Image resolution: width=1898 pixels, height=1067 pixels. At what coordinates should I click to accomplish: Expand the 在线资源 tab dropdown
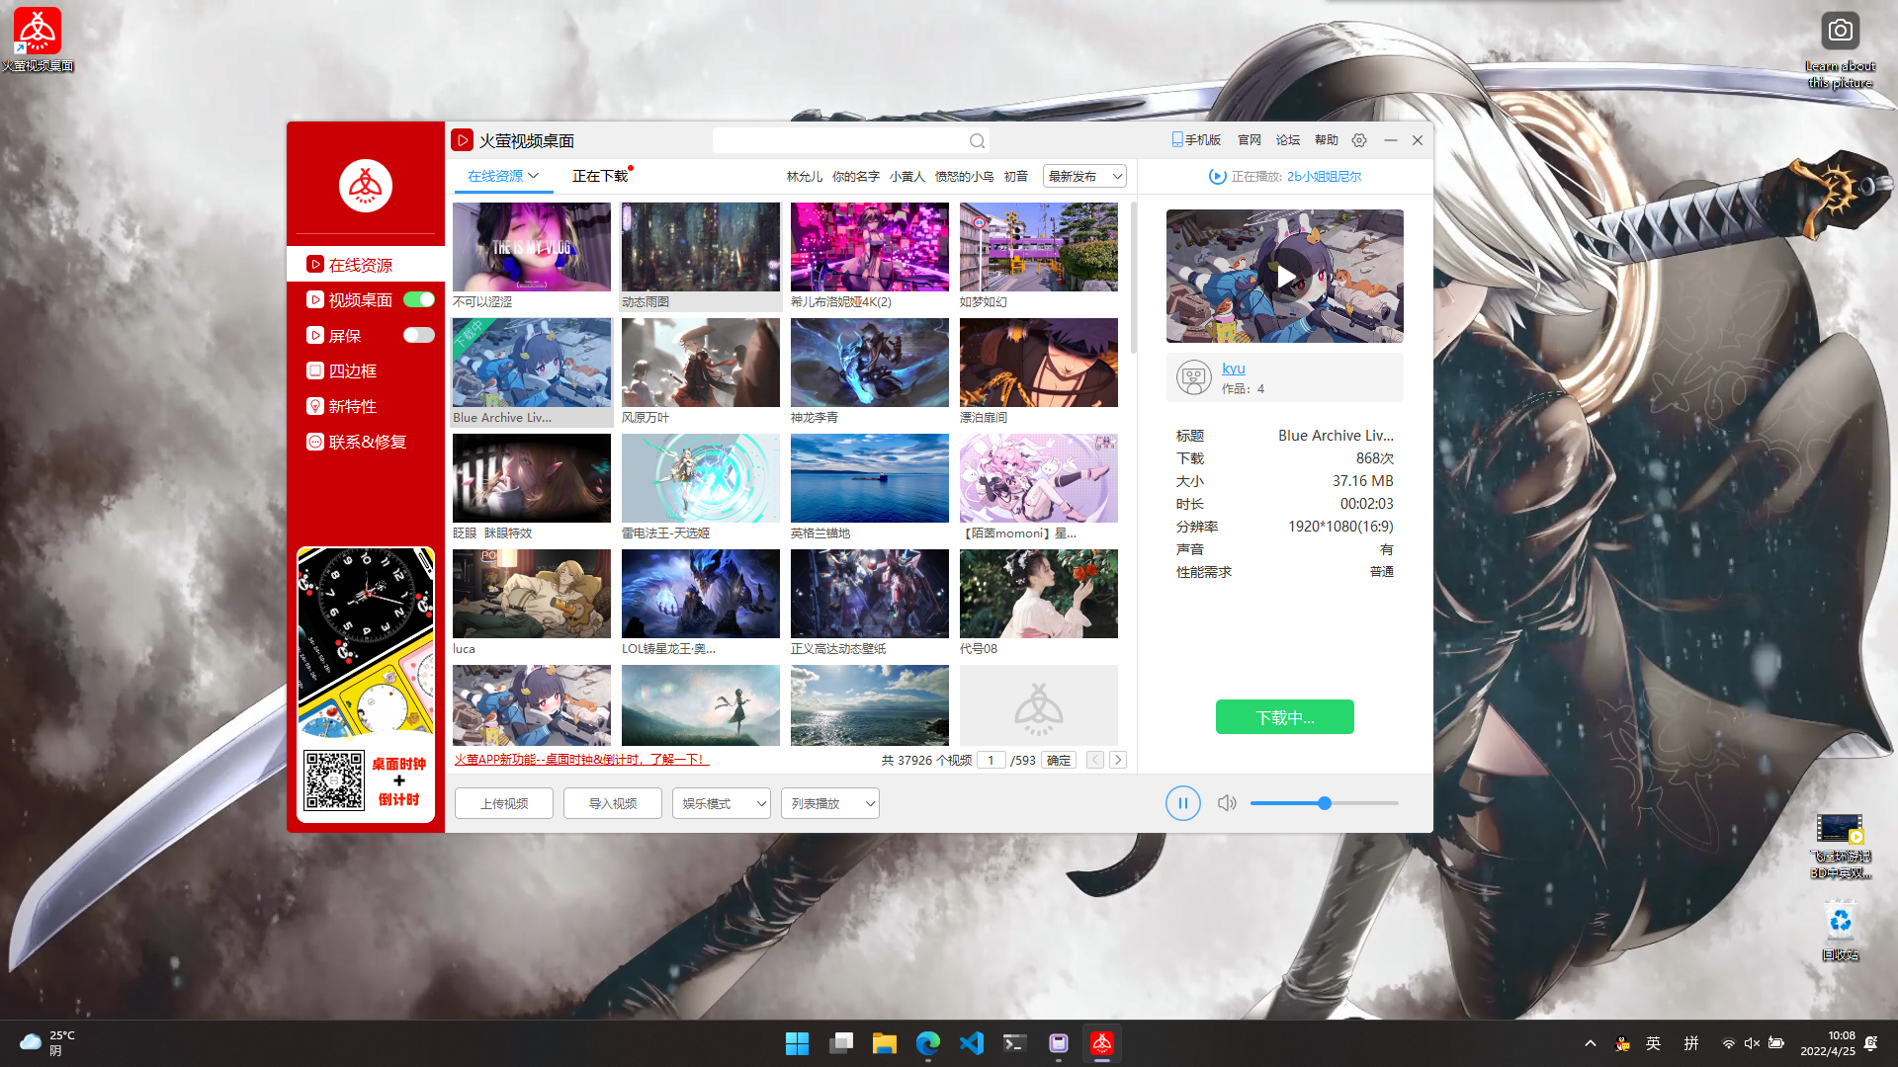pyautogui.click(x=534, y=176)
